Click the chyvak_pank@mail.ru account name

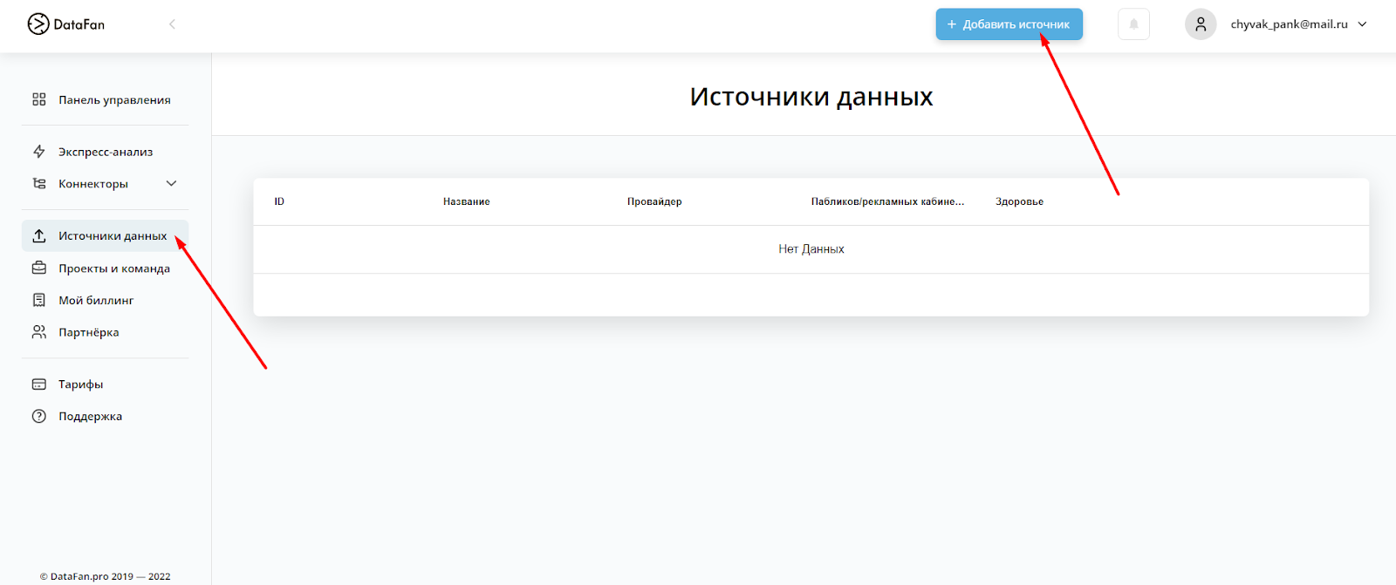(1289, 24)
